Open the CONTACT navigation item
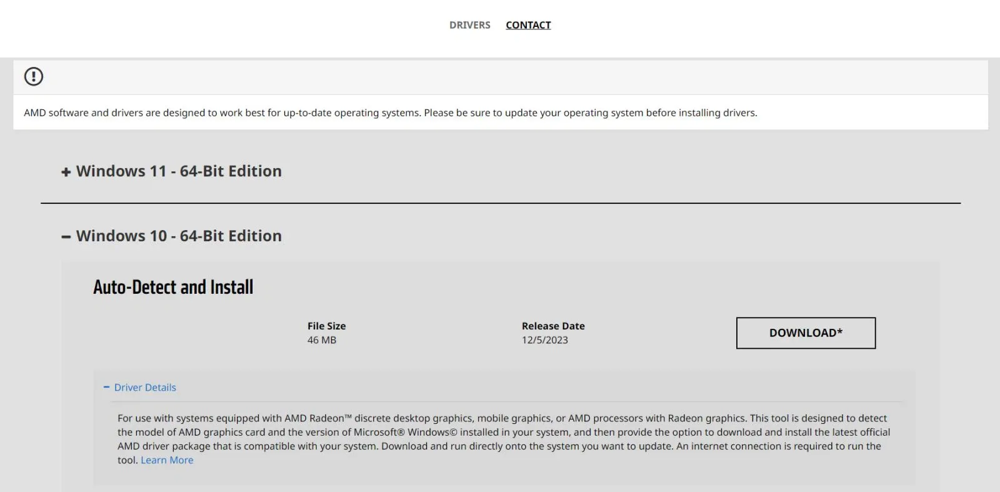 [x=528, y=25]
